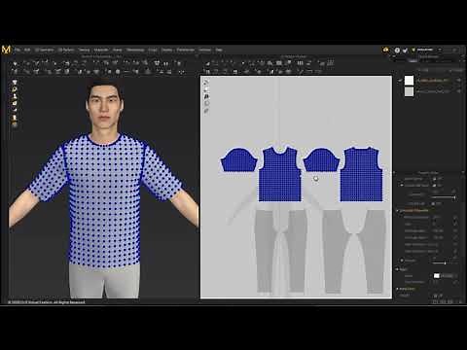The width and height of the screenshot is (467, 350).
Task: Click the fourth icon in 3D window's side toolbar
Action: pyautogui.click(x=15, y=103)
